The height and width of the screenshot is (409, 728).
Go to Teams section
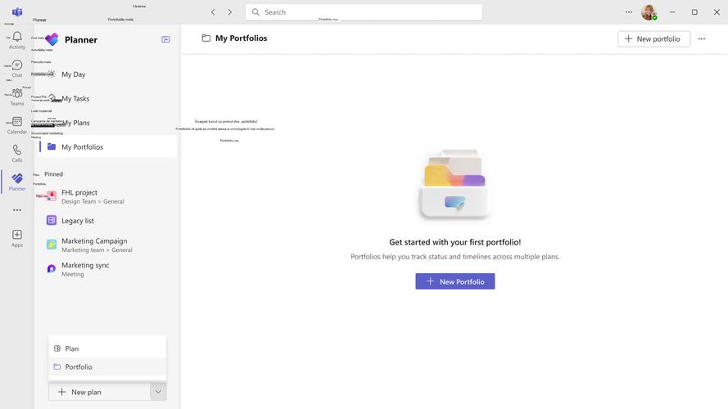17,97
